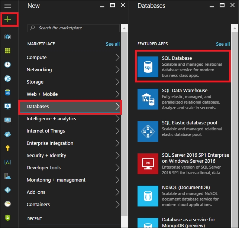This screenshot has height=228, width=239.
Task: Click the New blade scrollbar thumb
Action: [124, 124]
